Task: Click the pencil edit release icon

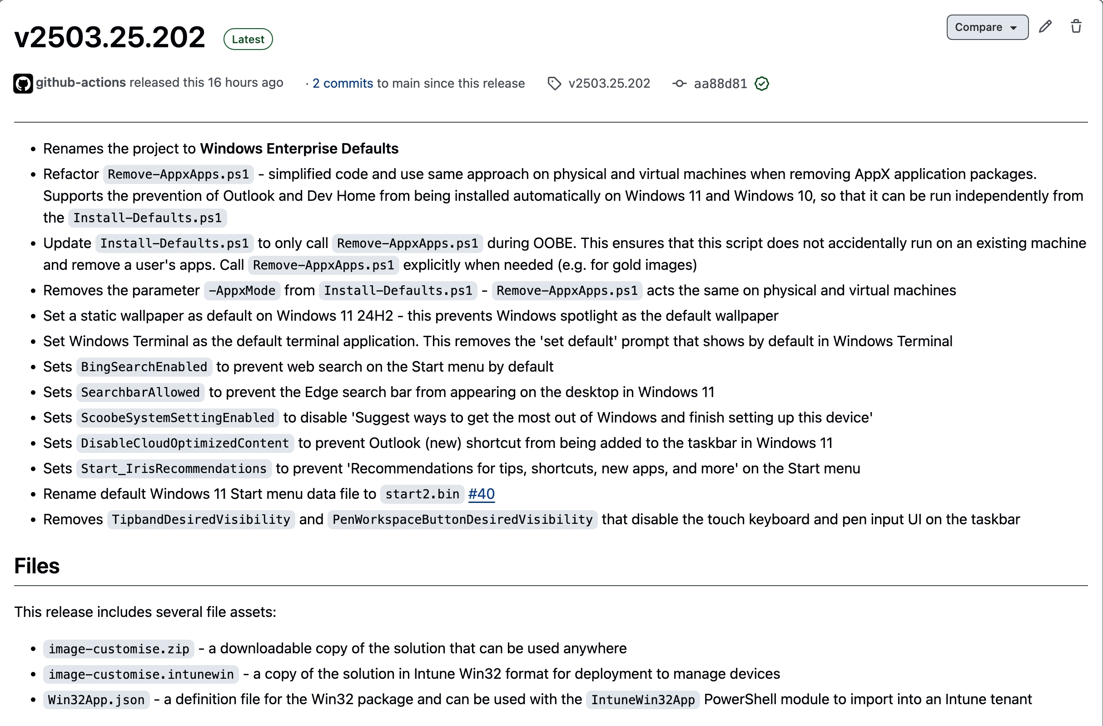Action: click(x=1045, y=26)
